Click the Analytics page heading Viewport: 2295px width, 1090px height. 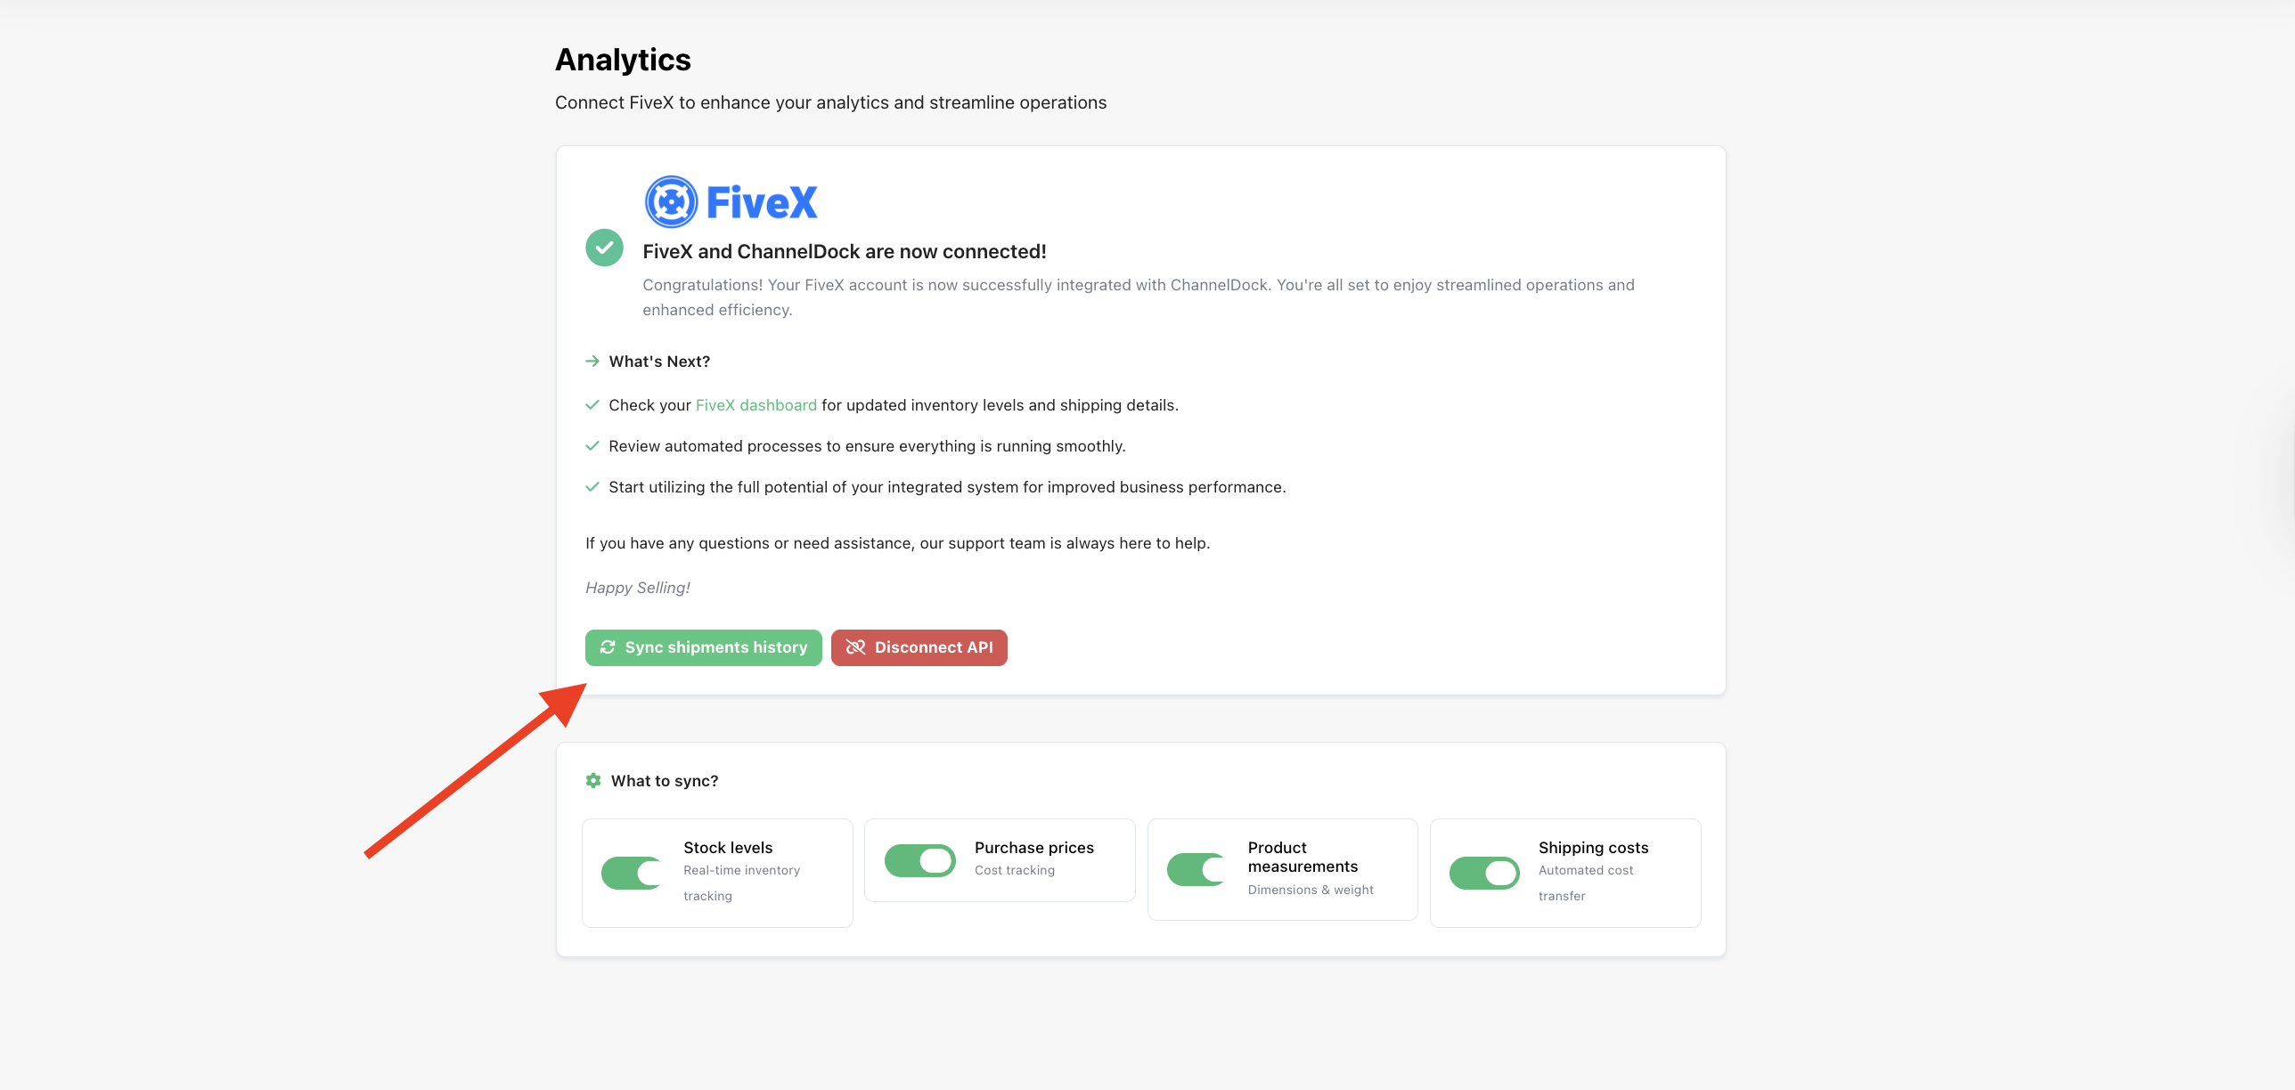623,60
